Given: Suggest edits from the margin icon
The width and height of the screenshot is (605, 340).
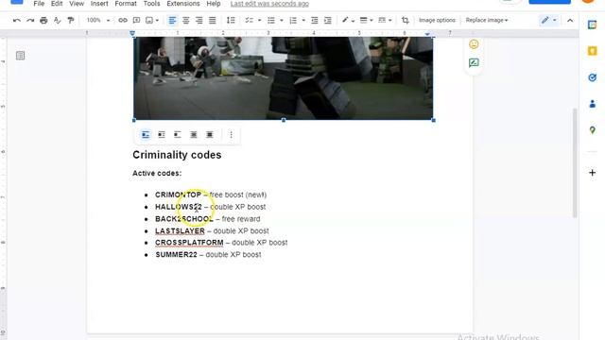Looking at the screenshot, I should click(474, 63).
